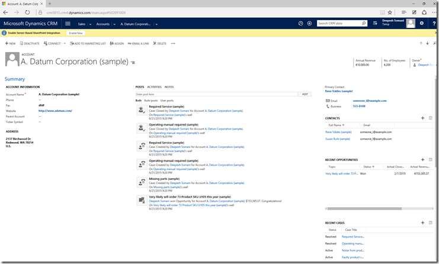Screen dimensions: 439x264
Task: Filter posts by Auto posts
Action: (x=151, y=101)
